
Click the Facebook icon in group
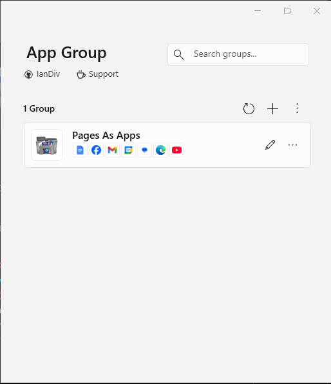(x=96, y=150)
